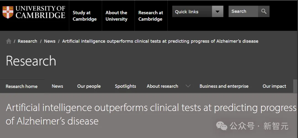
Task: Visit the Our impact tab
Action: (x=274, y=86)
